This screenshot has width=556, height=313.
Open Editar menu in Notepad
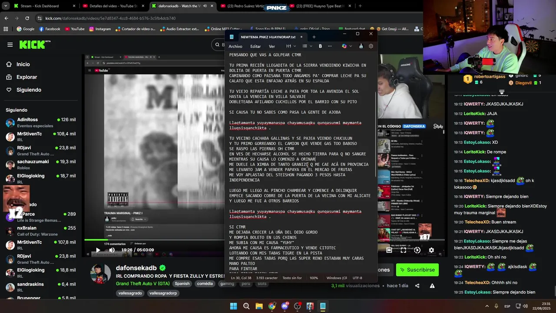pyautogui.click(x=255, y=47)
